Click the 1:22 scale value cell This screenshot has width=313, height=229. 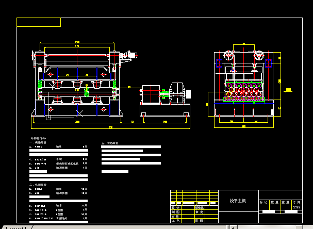click(296, 207)
